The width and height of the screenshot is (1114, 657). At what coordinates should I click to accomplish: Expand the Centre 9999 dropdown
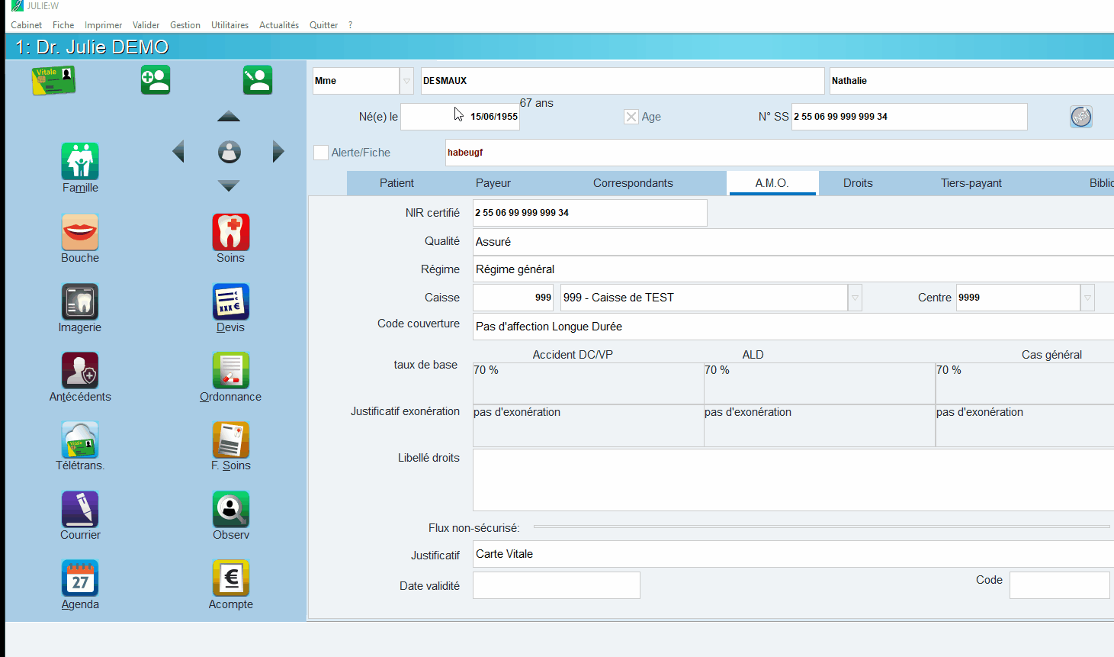[1088, 298]
